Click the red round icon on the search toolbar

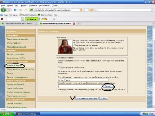2,19
